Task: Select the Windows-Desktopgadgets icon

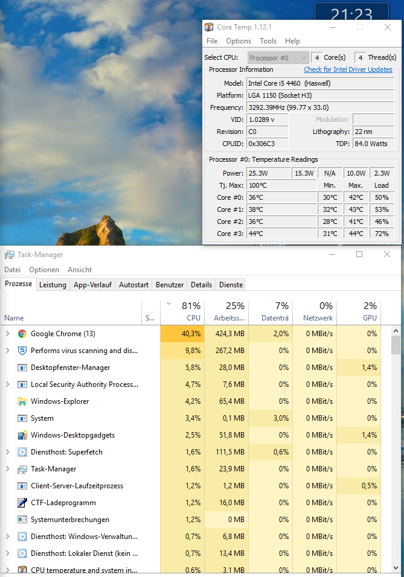Action: [22, 435]
